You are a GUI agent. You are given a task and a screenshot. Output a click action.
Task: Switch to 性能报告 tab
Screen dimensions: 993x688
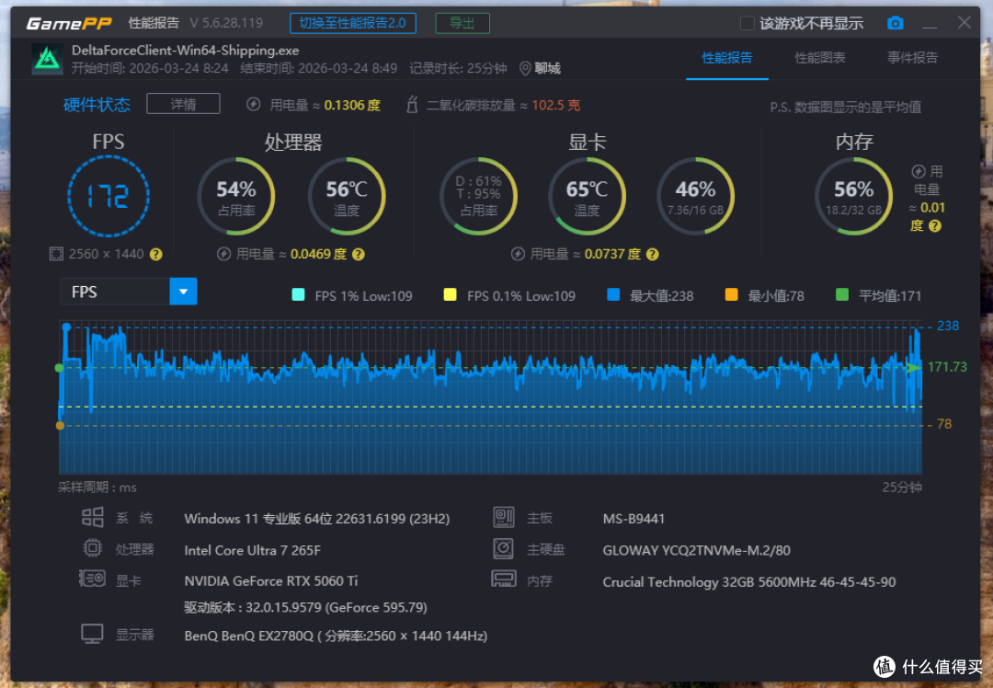727,58
